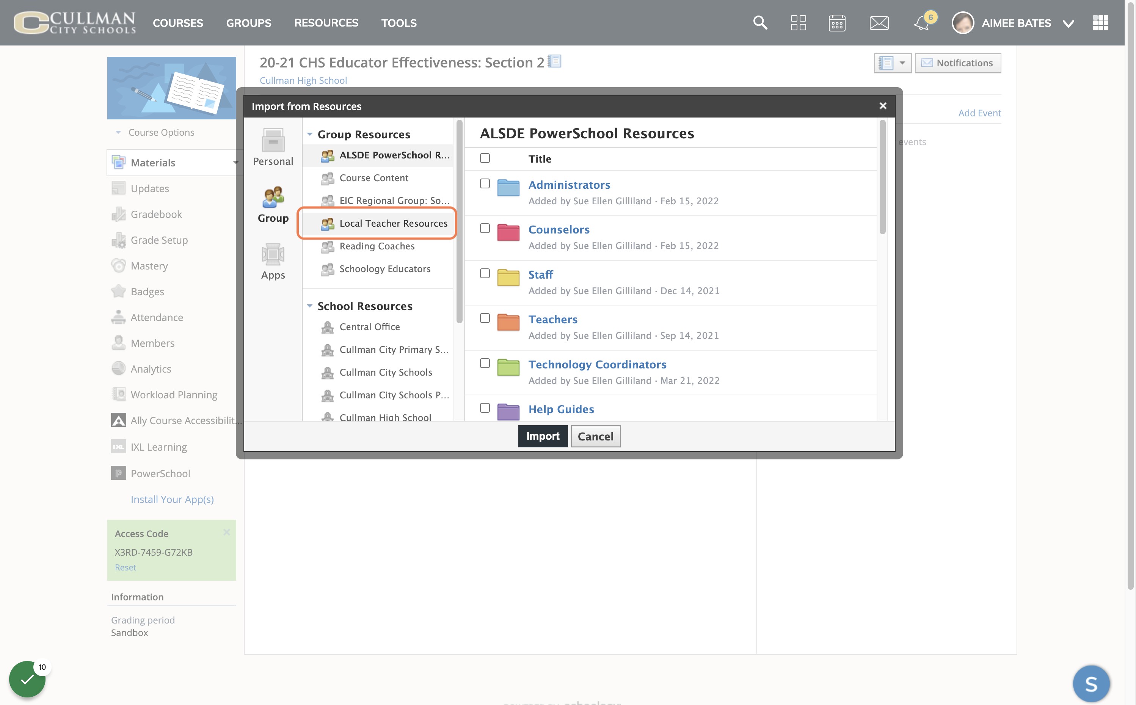Image resolution: width=1136 pixels, height=705 pixels.
Task: Open the Resources menu
Action: [326, 23]
